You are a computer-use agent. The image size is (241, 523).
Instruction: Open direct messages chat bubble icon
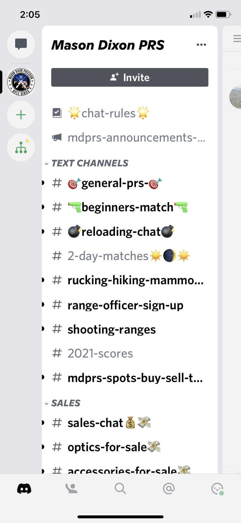(21, 44)
